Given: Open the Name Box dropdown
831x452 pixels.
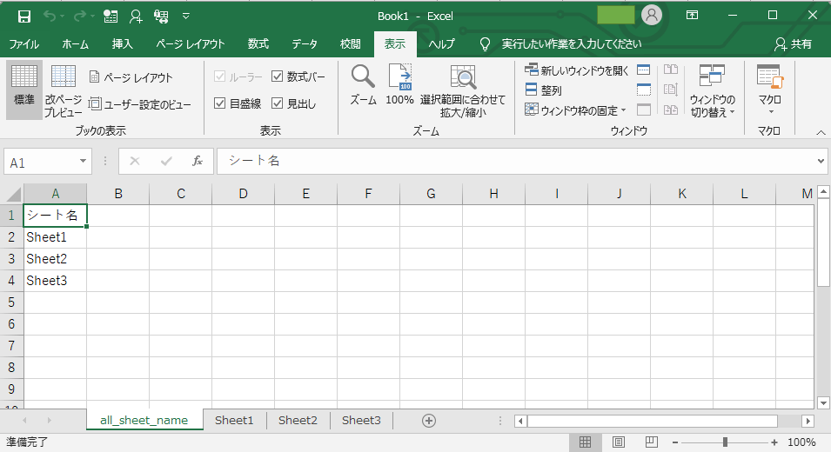Looking at the screenshot, I should 84,162.
